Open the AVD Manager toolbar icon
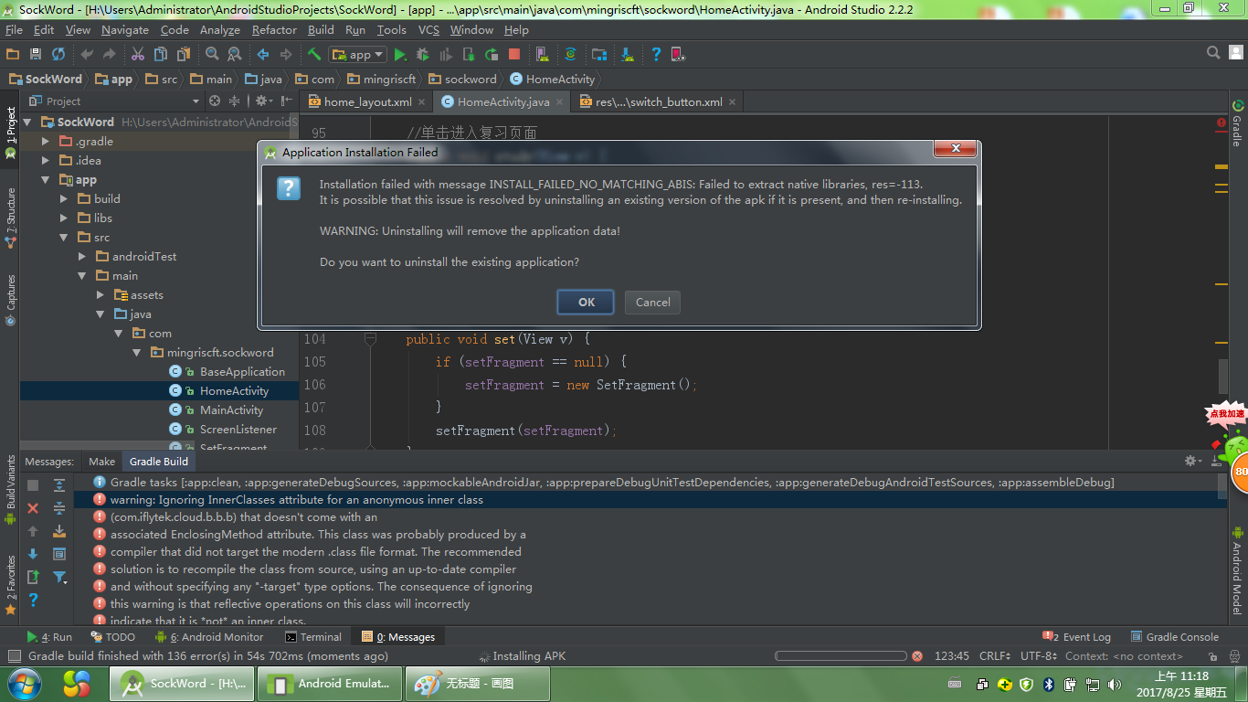The image size is (1248, 702). pyautogui.click(x=543, y=55)
